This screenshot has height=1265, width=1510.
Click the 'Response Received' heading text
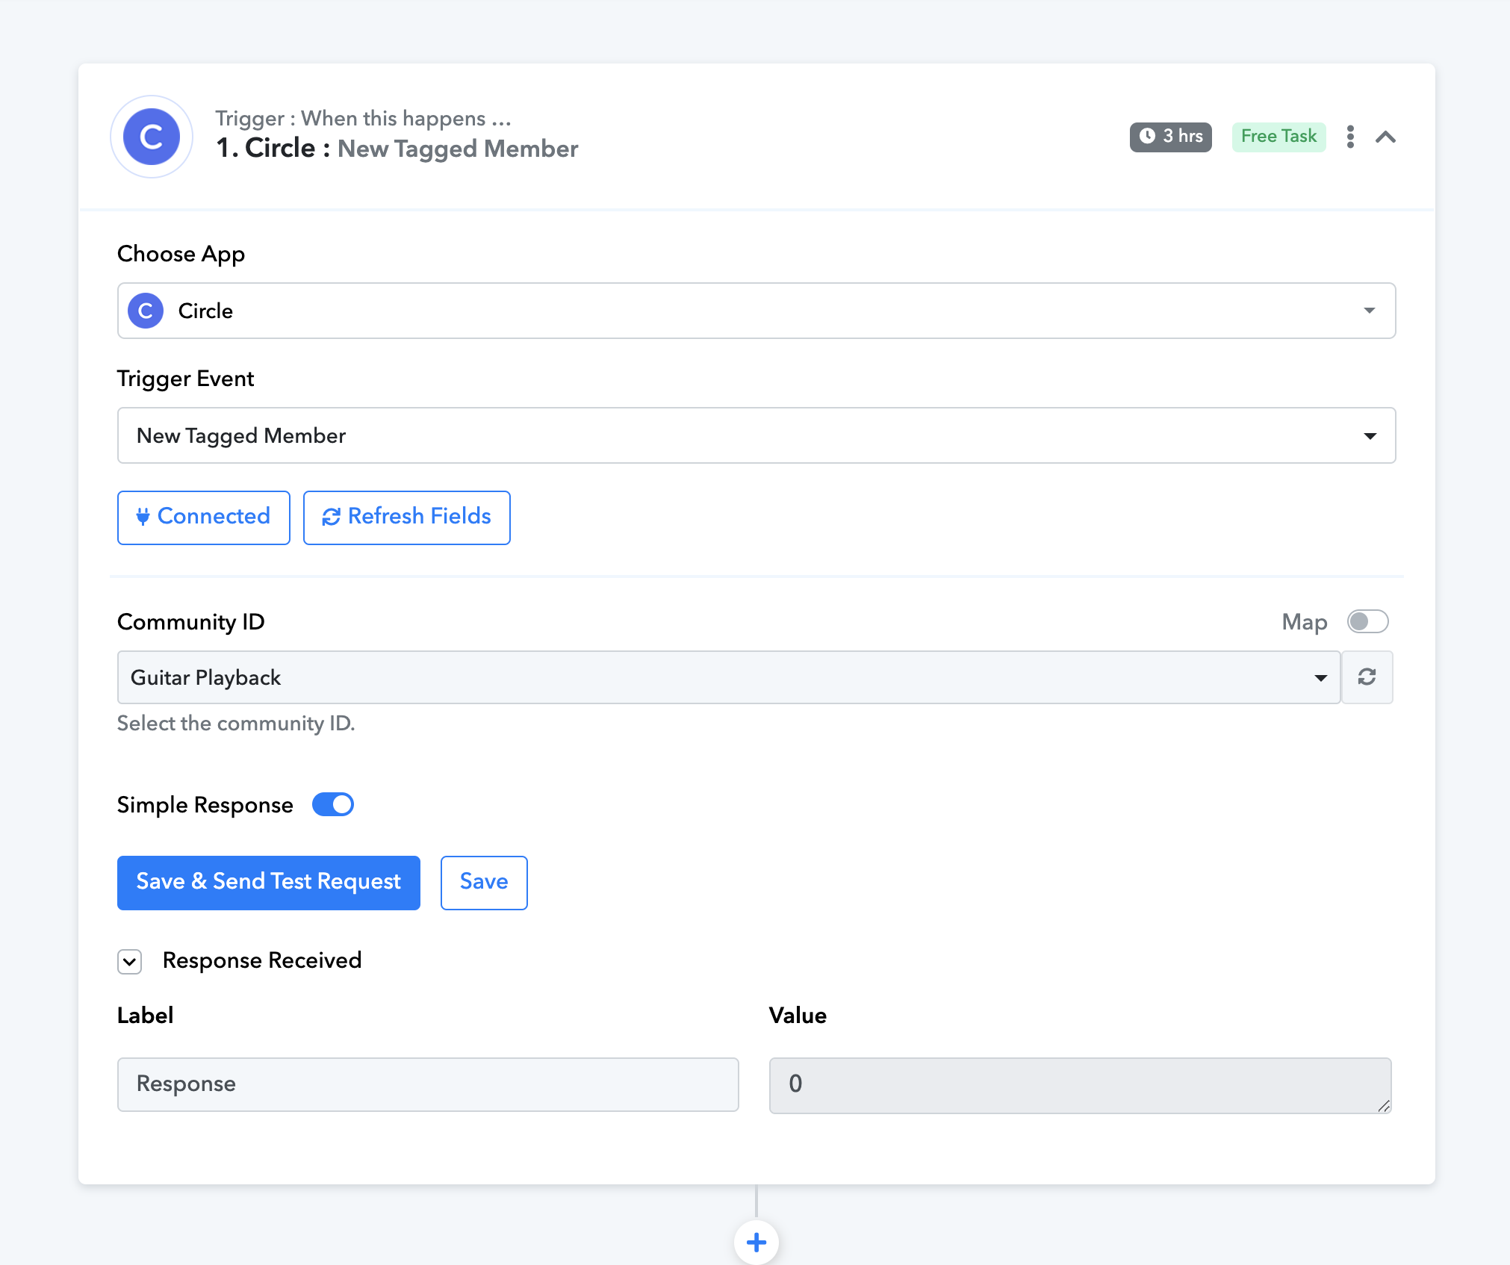262,960
